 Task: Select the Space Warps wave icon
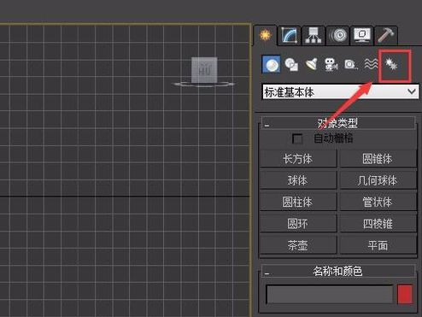coord(371,64)
